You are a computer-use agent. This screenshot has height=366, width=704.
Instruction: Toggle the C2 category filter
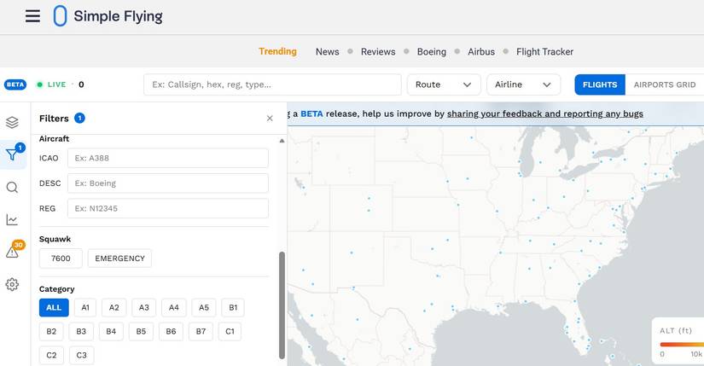coord(51,355)
